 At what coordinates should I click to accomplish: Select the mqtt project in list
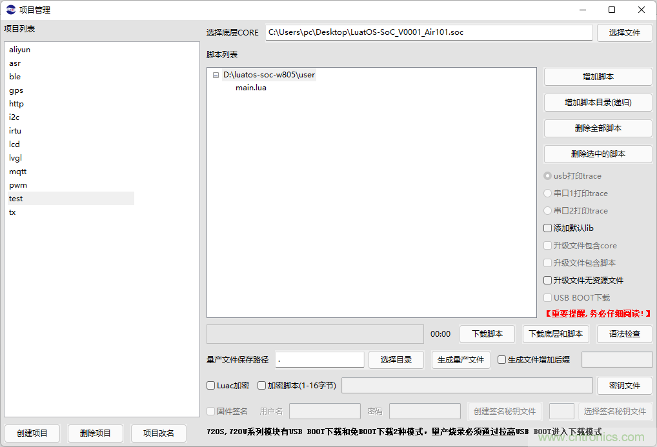[18, 172]
